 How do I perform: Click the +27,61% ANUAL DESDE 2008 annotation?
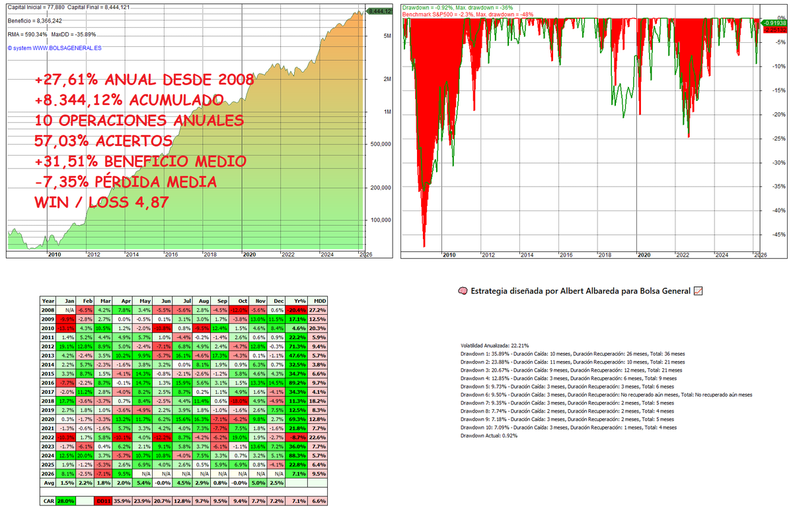pos(145,81)
